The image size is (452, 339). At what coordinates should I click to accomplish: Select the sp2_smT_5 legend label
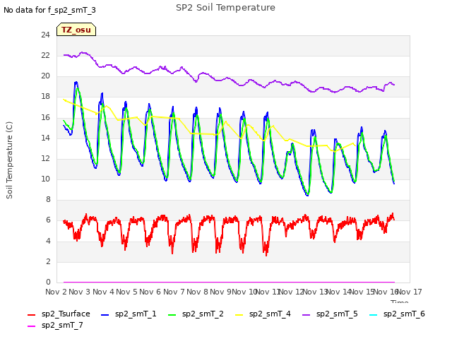click(337, 314)
